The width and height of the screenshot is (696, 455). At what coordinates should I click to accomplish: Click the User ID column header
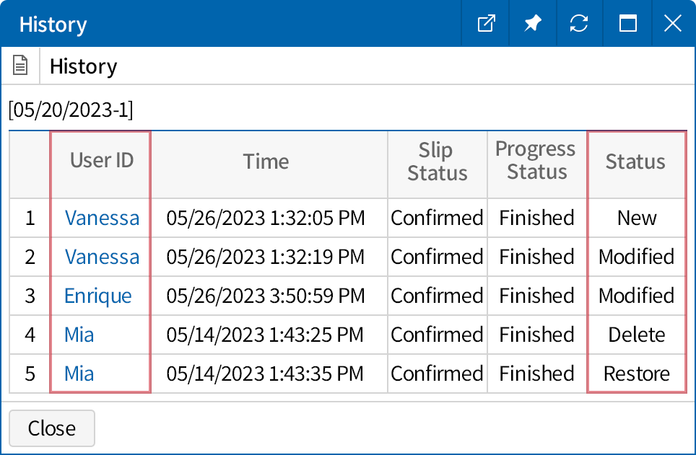(x=102, y=161)
